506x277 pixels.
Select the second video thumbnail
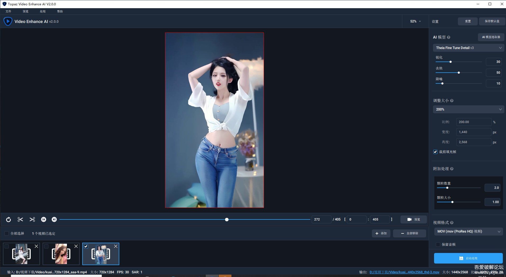point(61,253)
